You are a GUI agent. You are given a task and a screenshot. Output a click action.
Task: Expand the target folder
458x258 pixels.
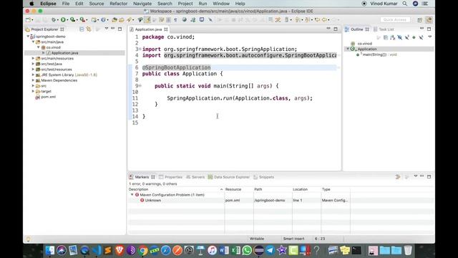pyautogui.click(x=33, y=91)
